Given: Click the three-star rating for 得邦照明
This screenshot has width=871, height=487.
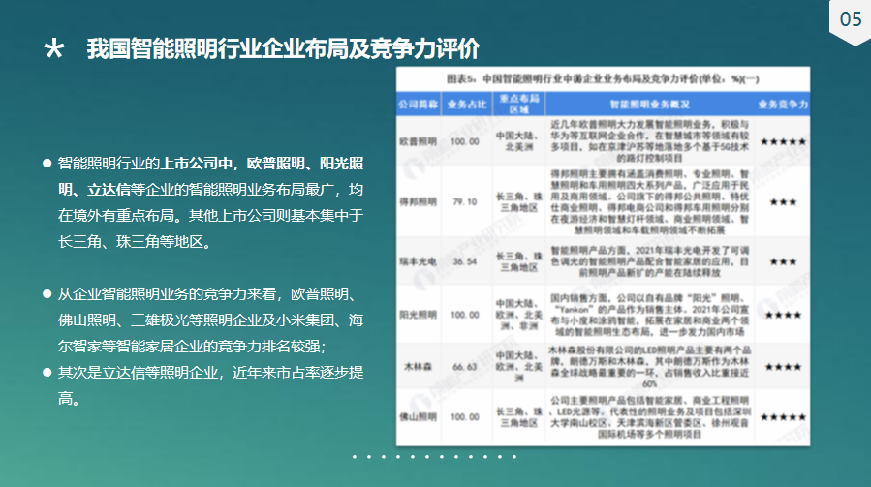Looking at the screenshot, I should (x=783, y=201).
